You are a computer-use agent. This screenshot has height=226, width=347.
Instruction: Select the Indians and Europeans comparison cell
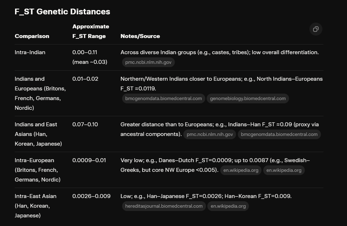(x=40, y=93)
